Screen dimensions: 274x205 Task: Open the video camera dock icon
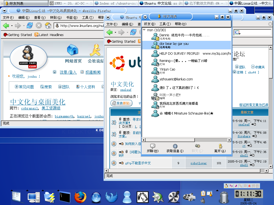point(189,197)
